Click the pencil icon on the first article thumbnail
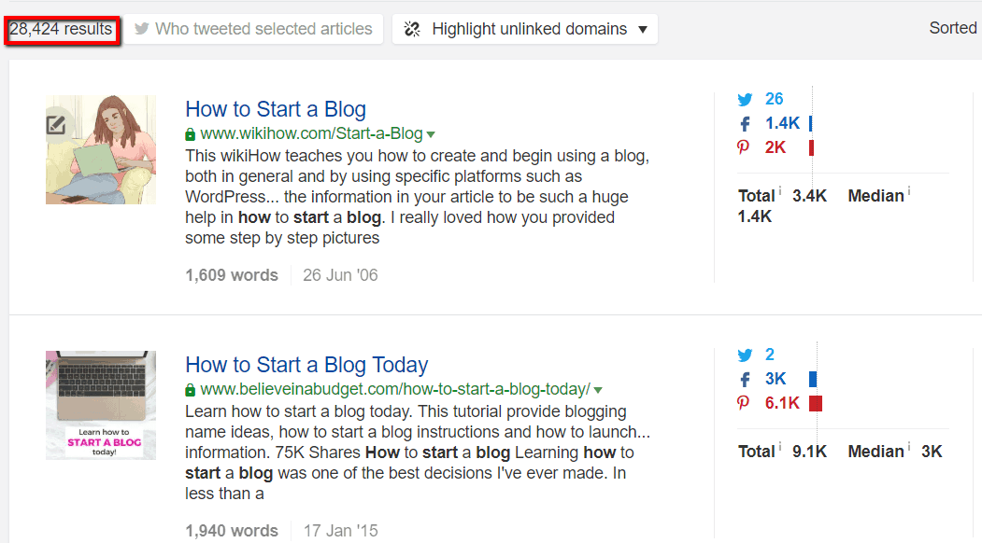982x543 pixels. tap(58, 122)
